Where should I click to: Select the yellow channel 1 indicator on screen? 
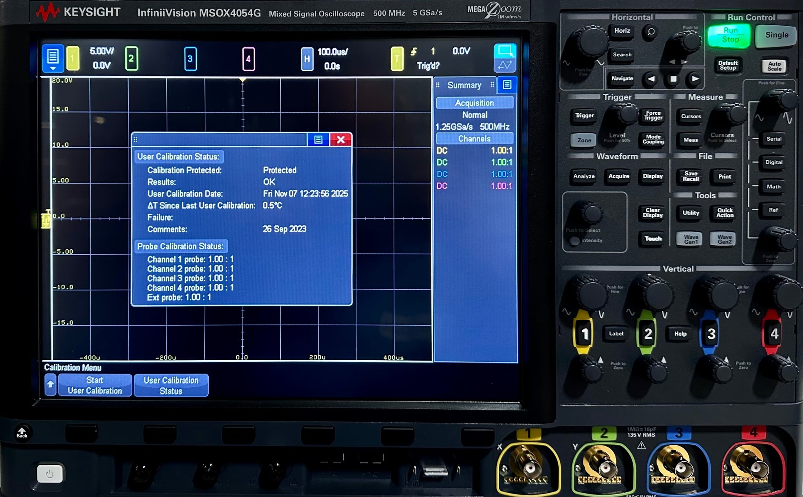point(73,58)
